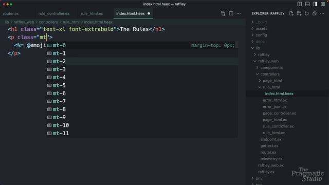Image resolution: width=329 pixels, height=185 pixels.
Task: Click lib in breadcrumb path
Action: 7,22
